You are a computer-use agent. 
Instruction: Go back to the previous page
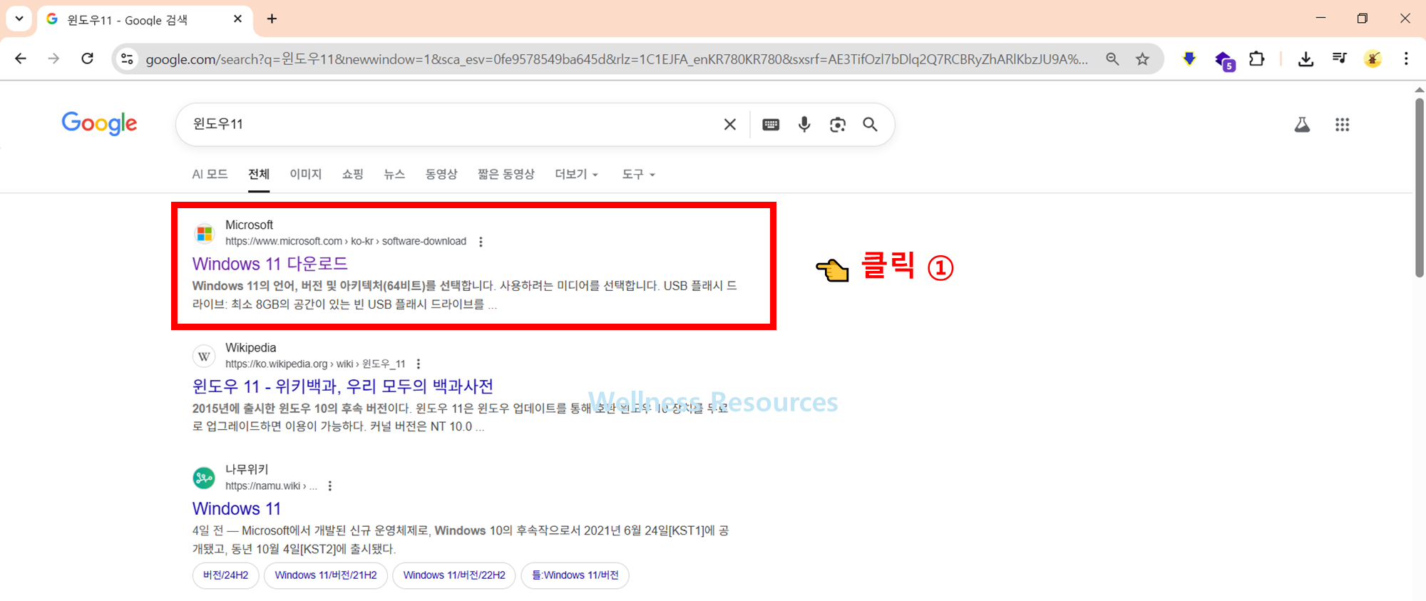point(21,58)
